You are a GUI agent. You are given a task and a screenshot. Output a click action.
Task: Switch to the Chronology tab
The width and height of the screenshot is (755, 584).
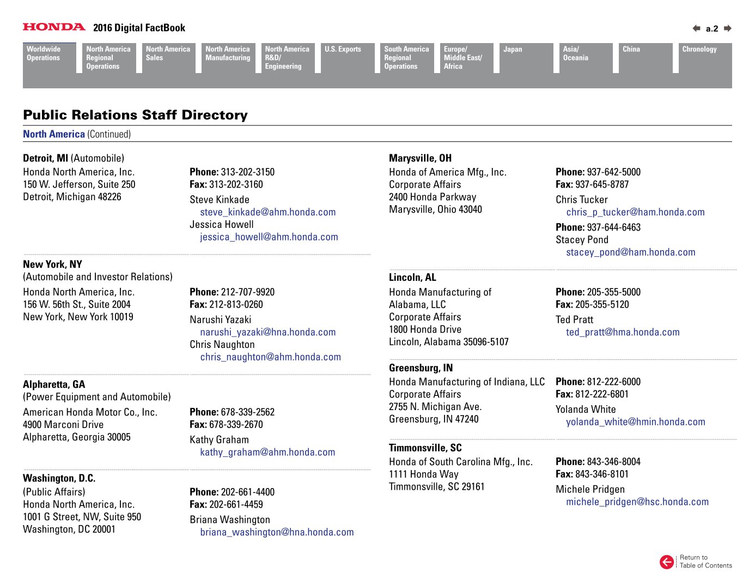(x=705, y=58)
